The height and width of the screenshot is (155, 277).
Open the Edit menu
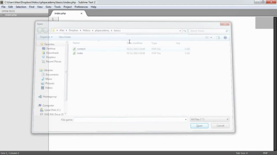pos(10,7)
